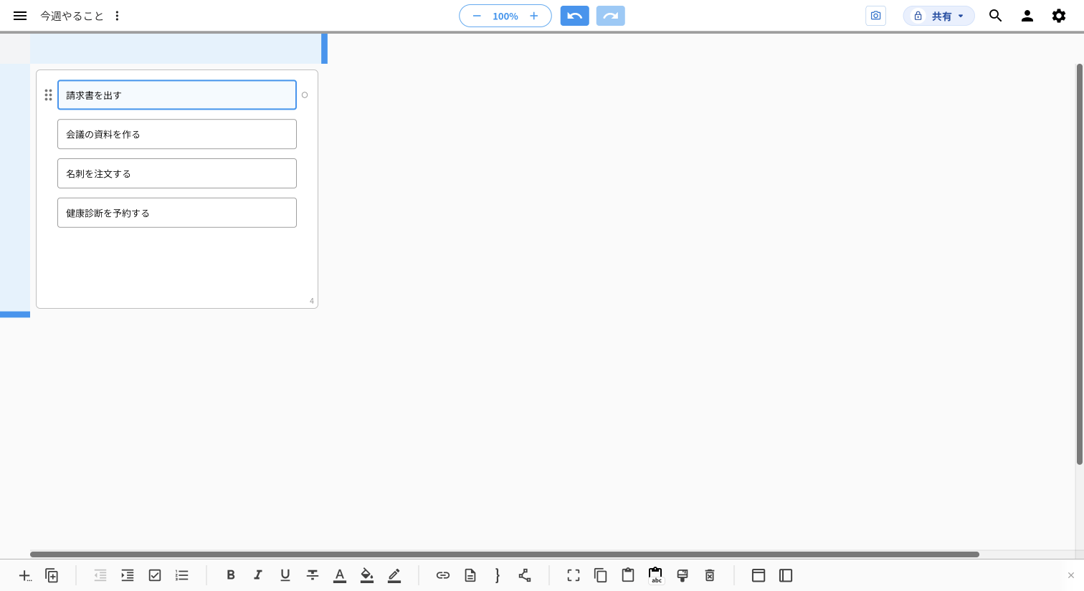The height and width of the screenshot is (591, 1084).
Task: Open the fill color bucket picker
Action: [367, 575]
